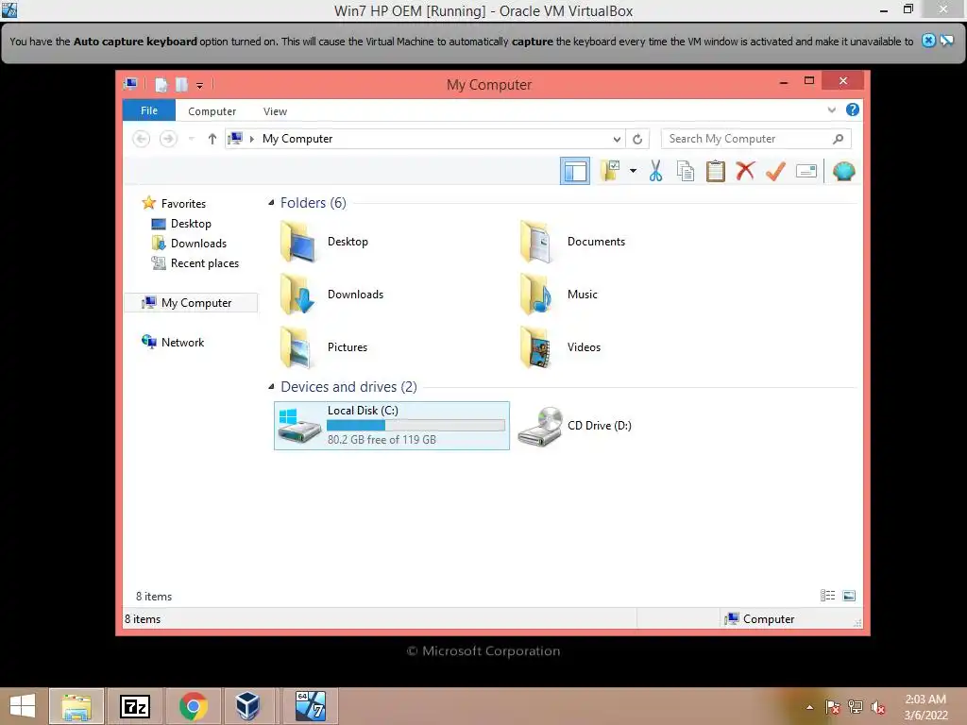Screen dimensions: 967x725
Task: Click the window system menu icon
Action: [130, 84]
